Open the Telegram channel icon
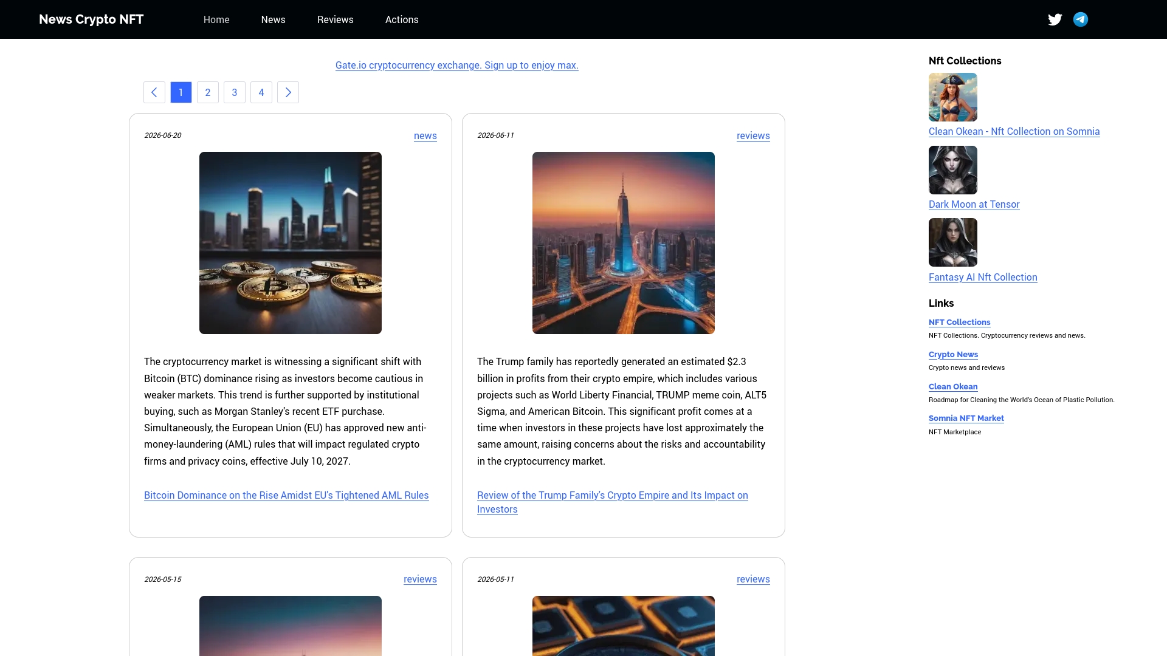This screenshot has width=1167, height=656. coord(1081,19)
